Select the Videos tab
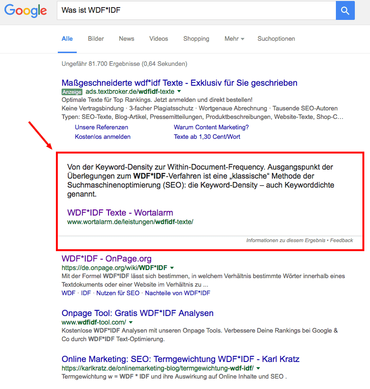This screenshot has width=370, height=389. coord(158,39)
